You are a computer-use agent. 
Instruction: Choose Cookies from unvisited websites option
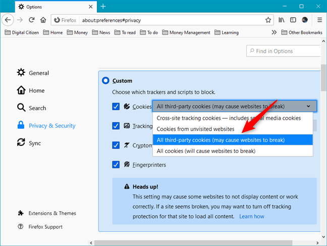[195, 129]
